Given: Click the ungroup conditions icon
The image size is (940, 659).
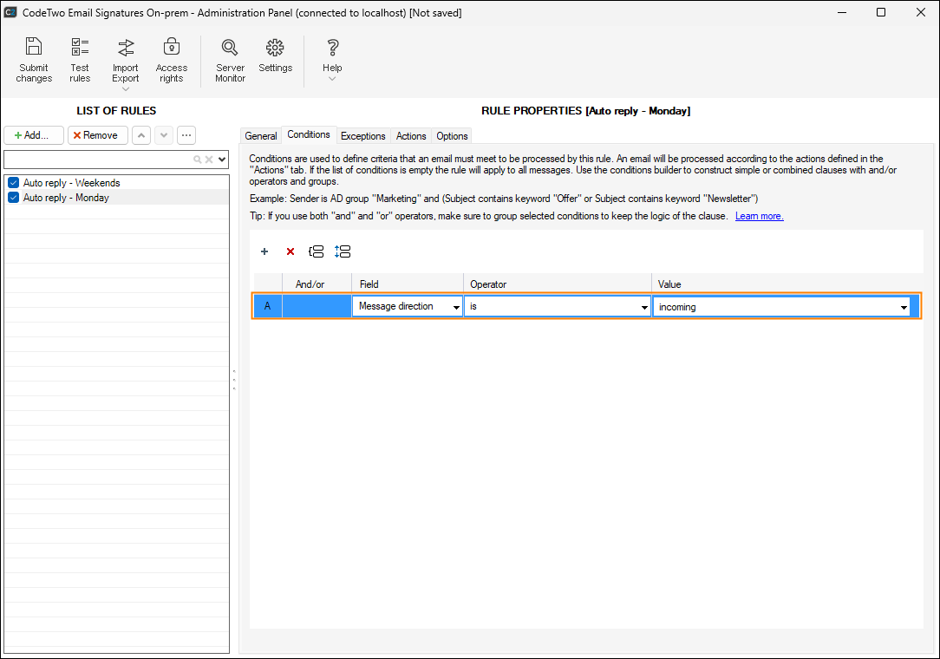Looking at the screenshot, I should (343, 251).
